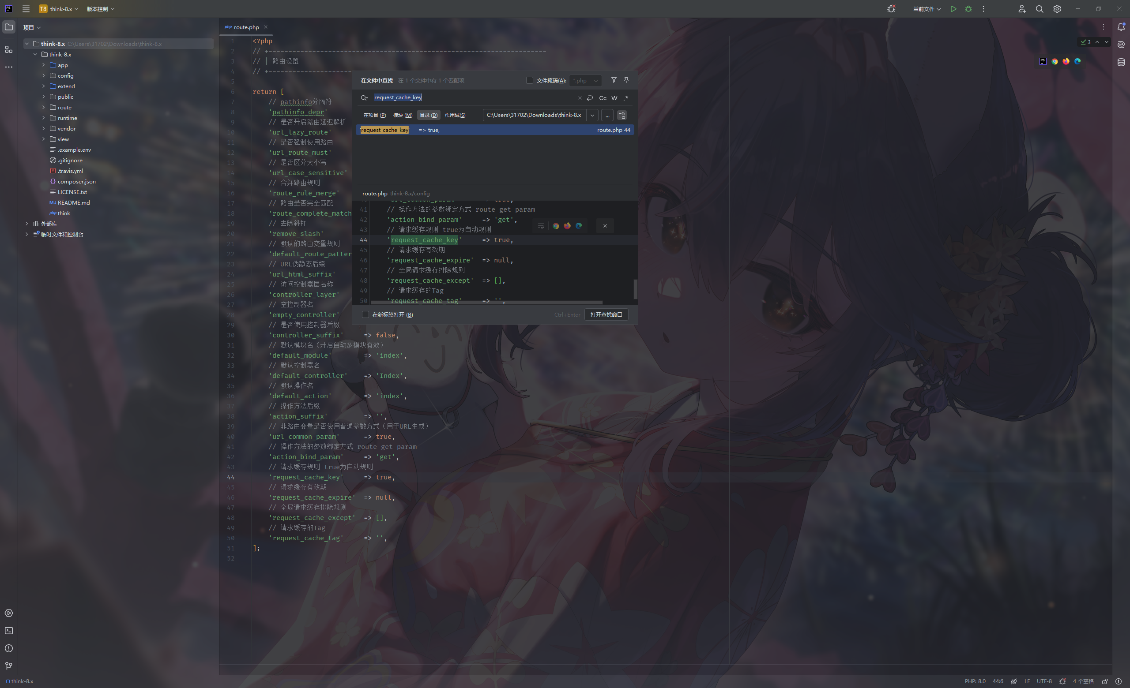Collapse the think-8.x root node
The height and width of the screenshot is (688, 1130).
pos(26,44)
